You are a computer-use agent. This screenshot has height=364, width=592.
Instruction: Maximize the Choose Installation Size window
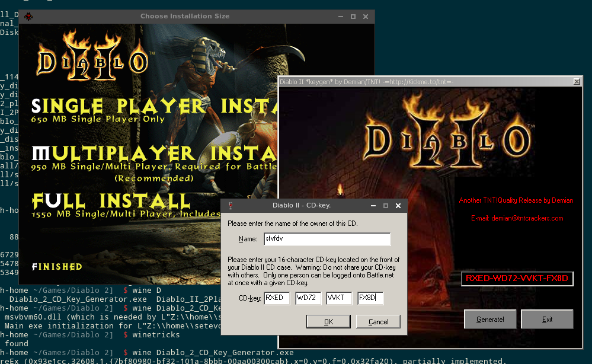[353, 17]
